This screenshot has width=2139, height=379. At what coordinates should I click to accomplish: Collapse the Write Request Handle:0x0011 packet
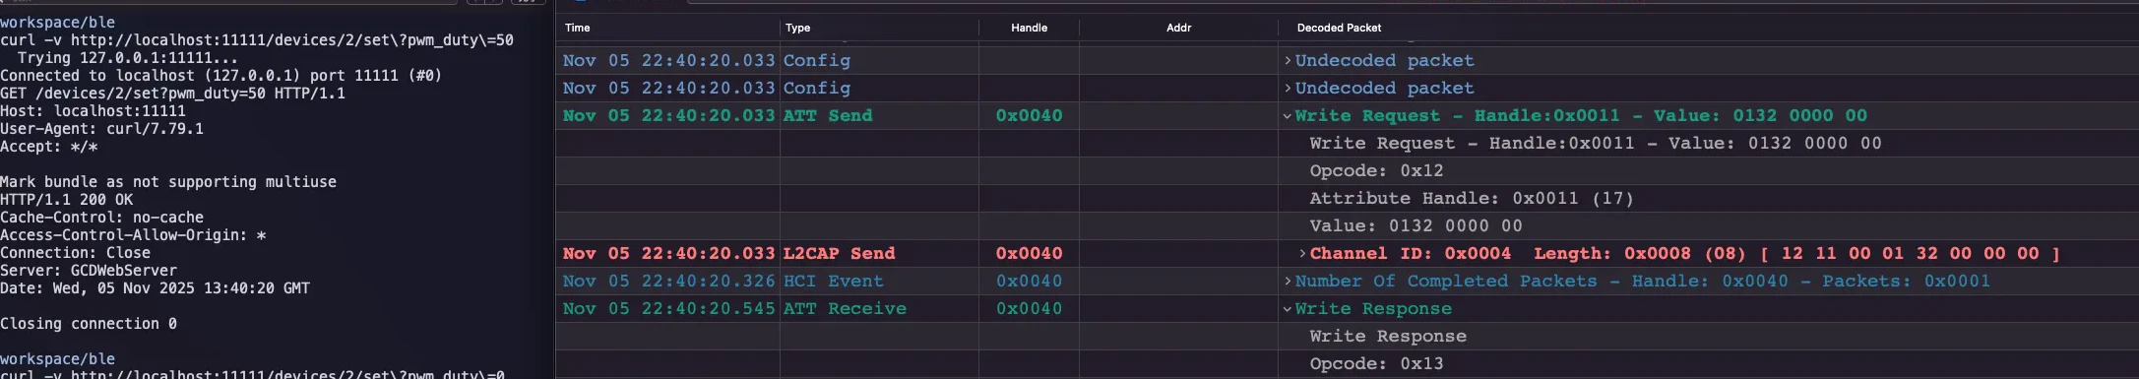tap(1288, 115)
